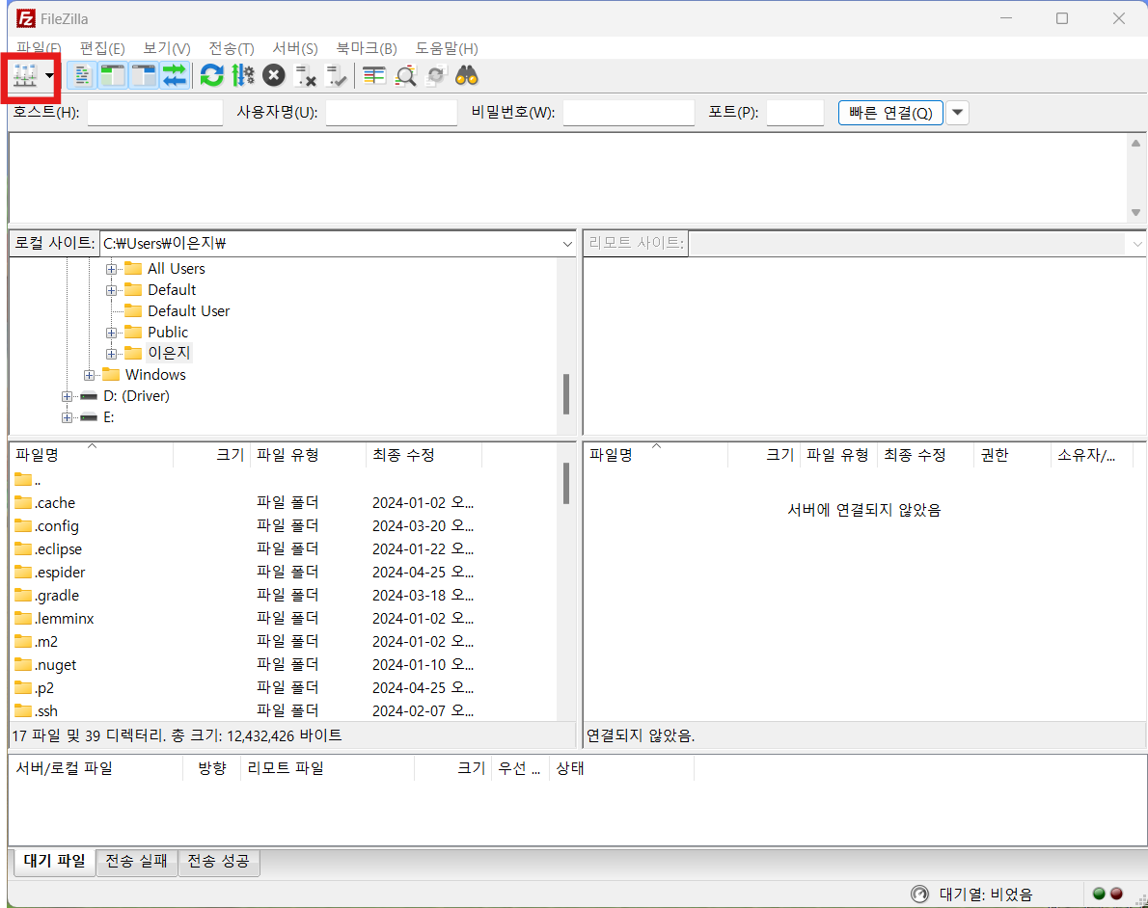The width and height of the screenshot is (1148, 908).
Task: Cancel the current operation icon
Action: 273,75
